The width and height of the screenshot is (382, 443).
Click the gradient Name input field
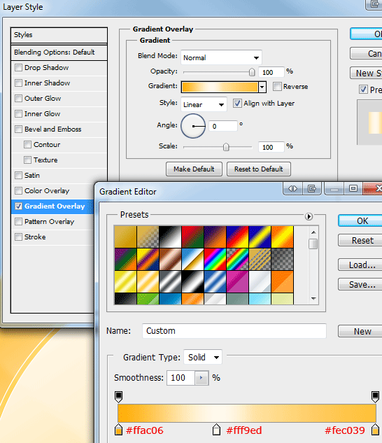234,331
